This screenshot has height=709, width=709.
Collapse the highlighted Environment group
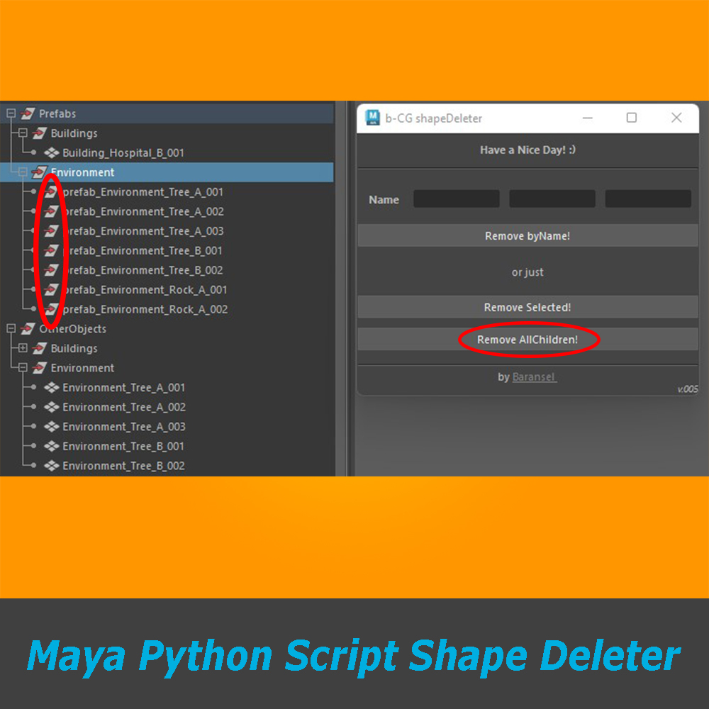(x=23, y=172)
